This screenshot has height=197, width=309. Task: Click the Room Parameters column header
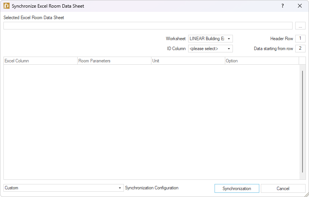coord(114,61)
